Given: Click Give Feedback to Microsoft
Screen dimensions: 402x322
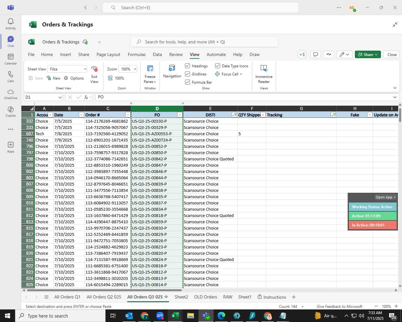Looking at the screenshot, I should click(x=340, y=306).
